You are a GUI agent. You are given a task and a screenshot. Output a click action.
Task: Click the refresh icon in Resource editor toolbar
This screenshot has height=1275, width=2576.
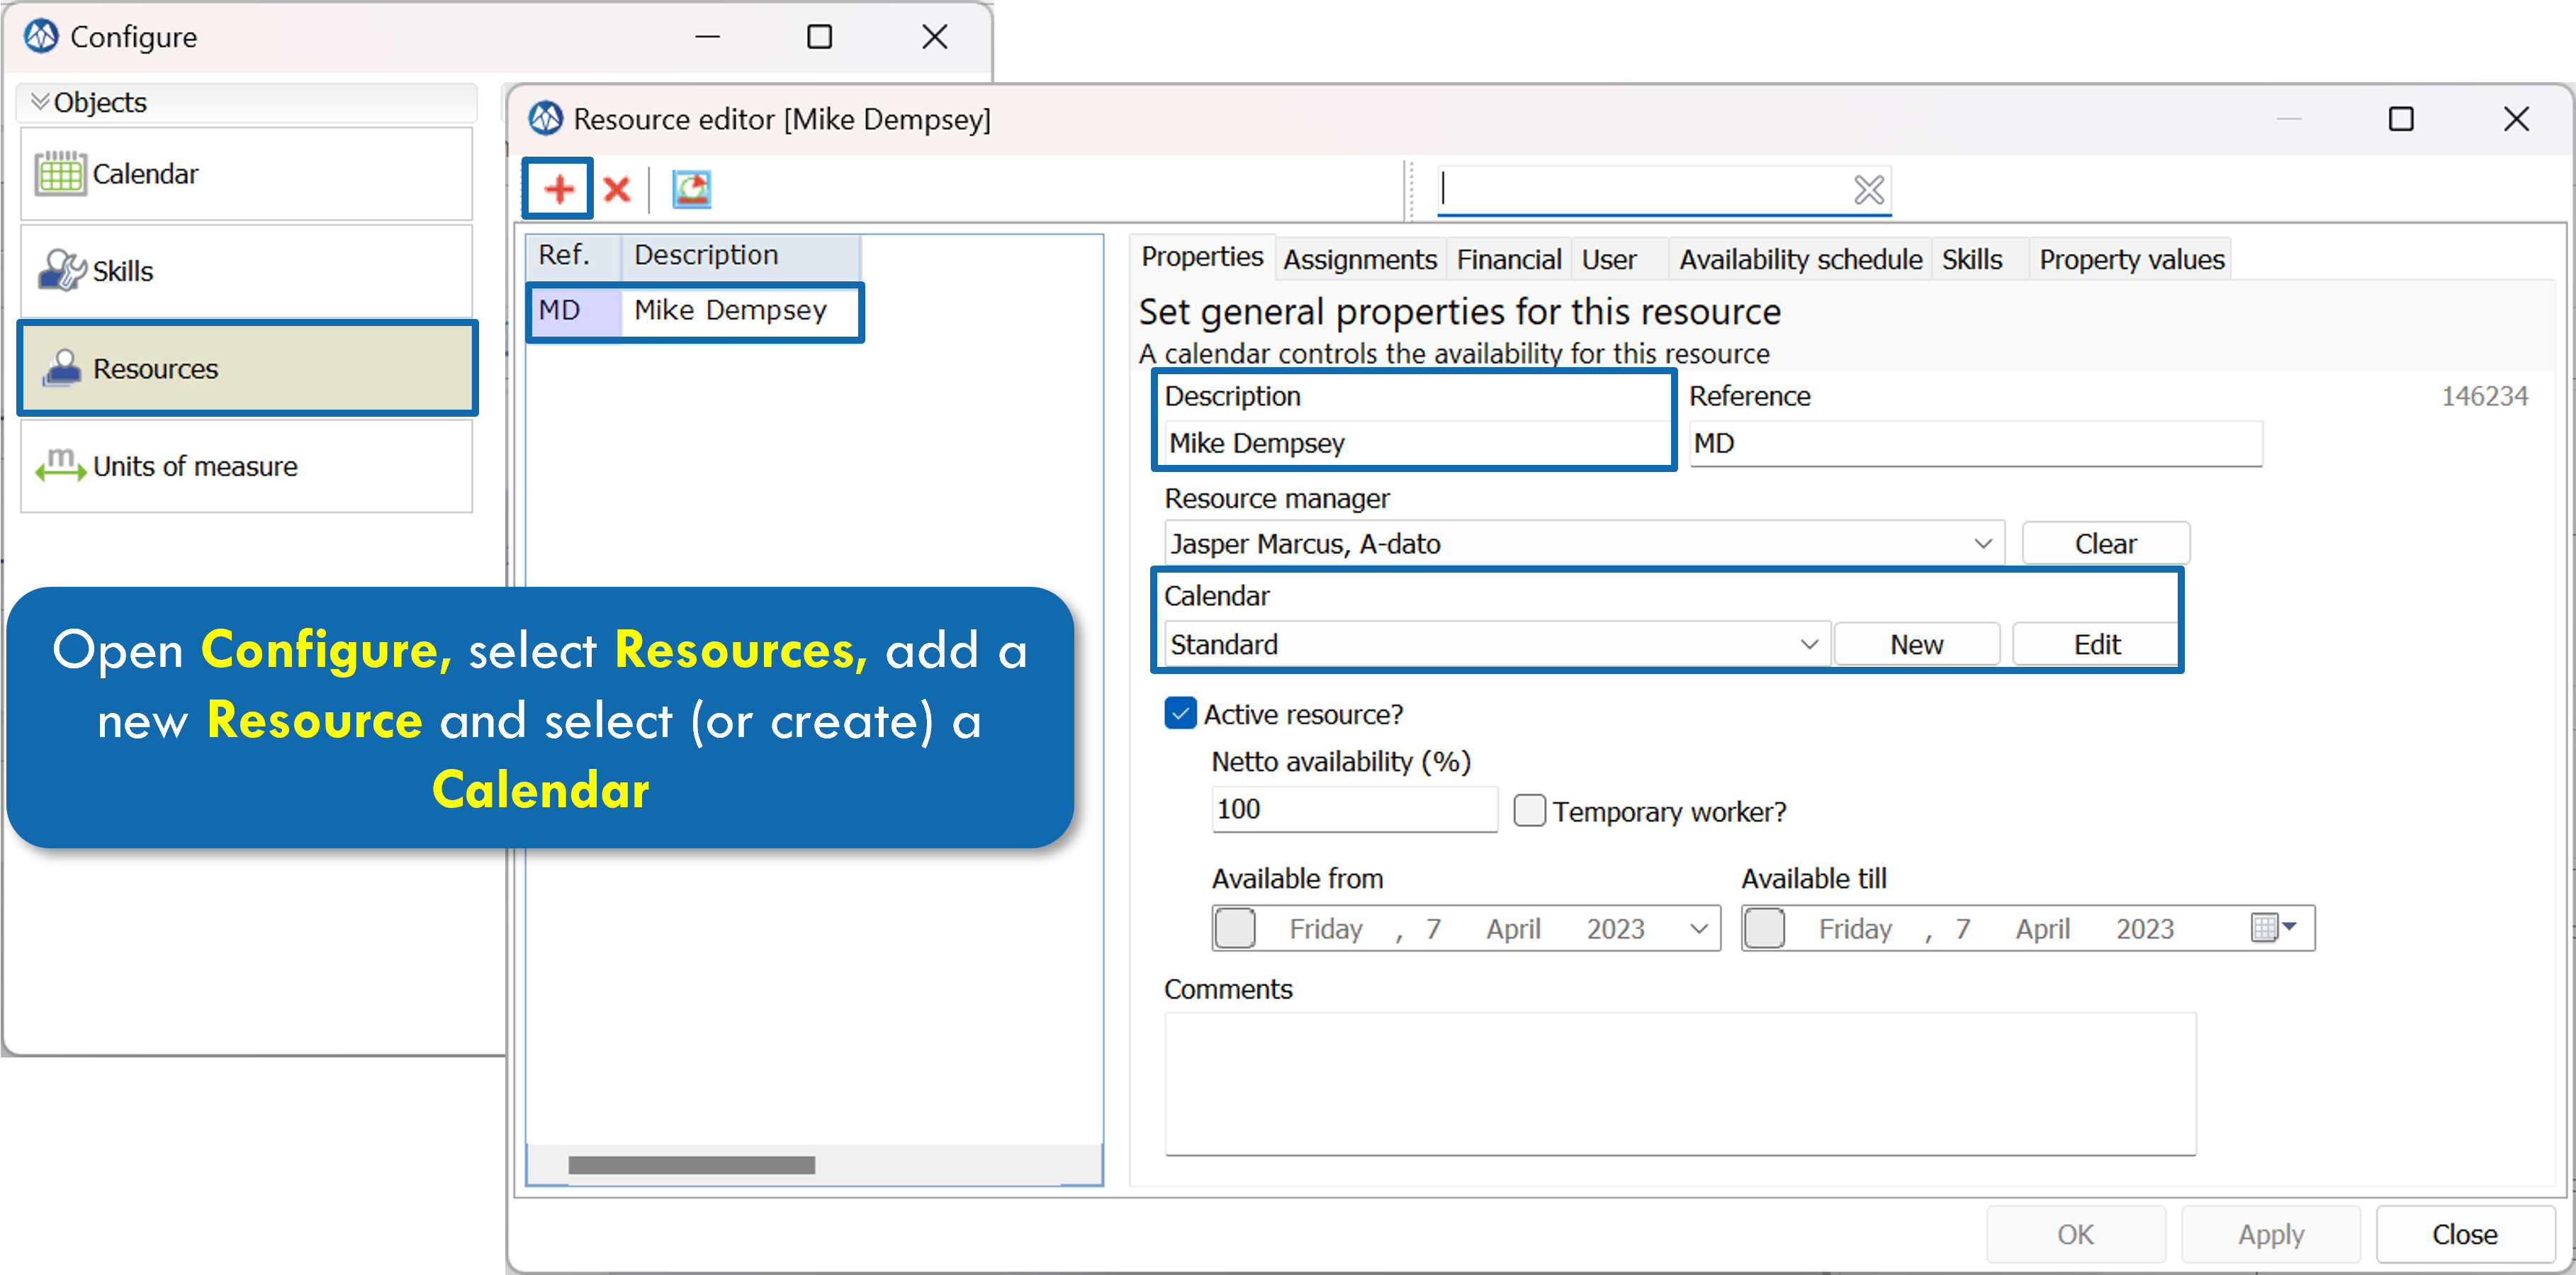point(691,189)
